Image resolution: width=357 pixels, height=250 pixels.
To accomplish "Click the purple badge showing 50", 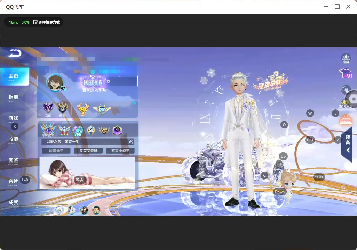I will (x=117, y=130).
